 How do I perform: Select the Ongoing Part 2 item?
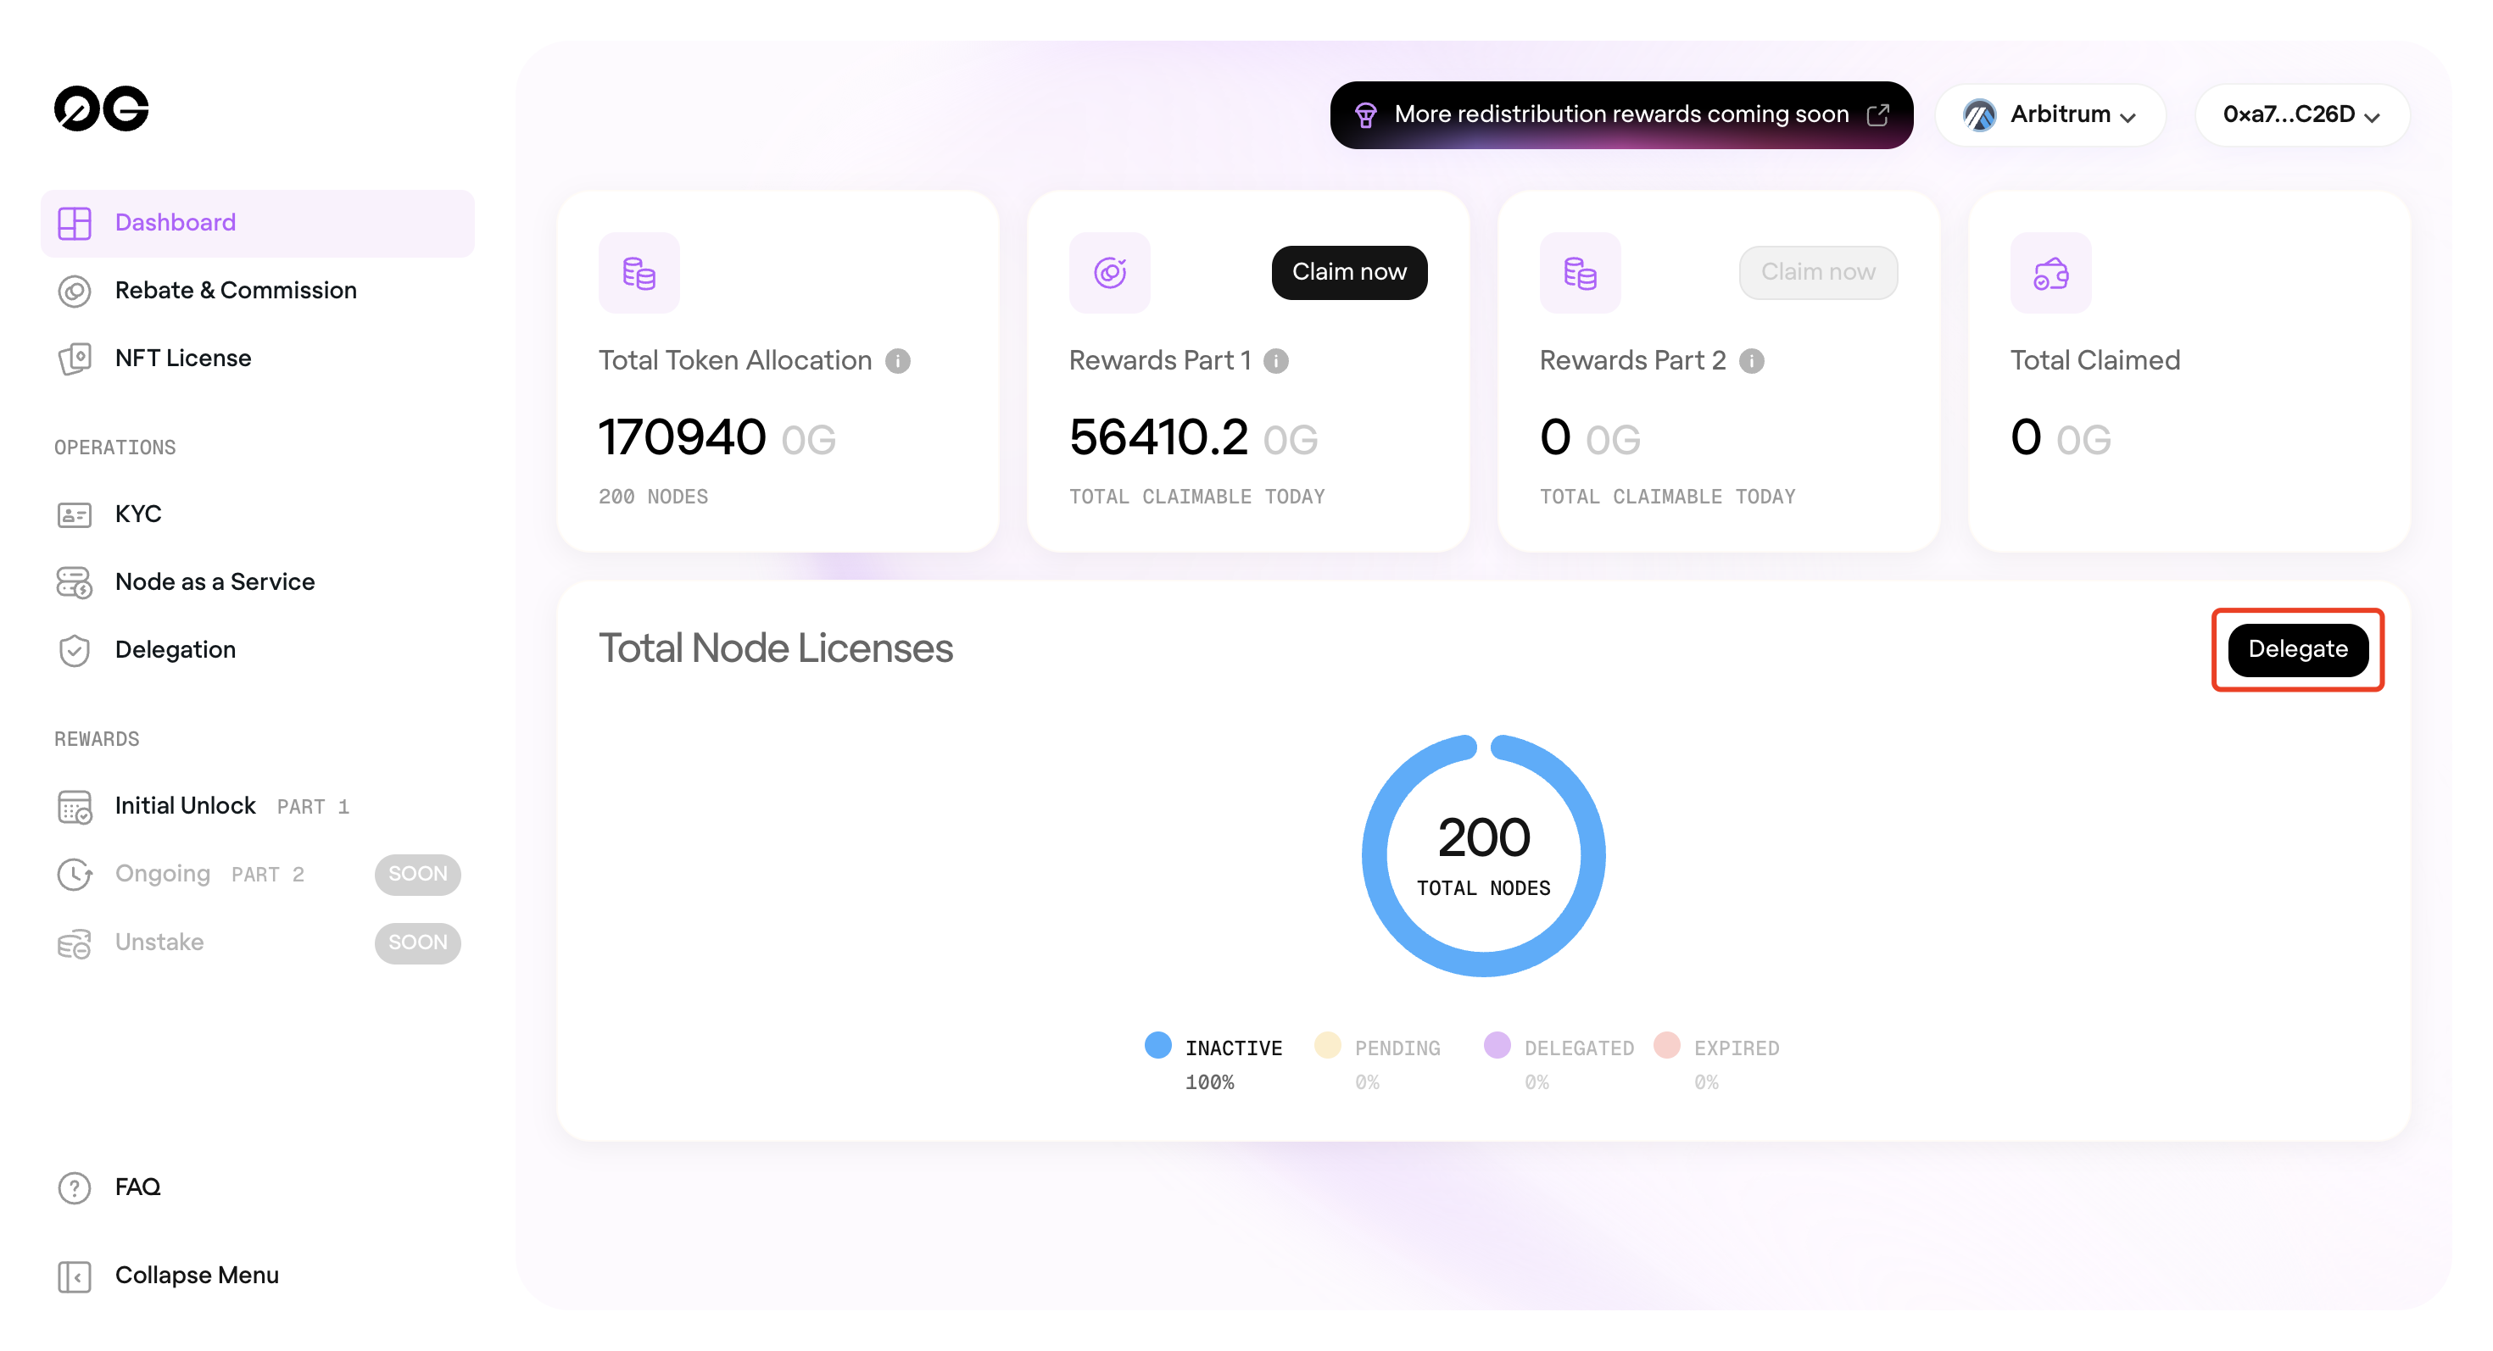[258, 874]
